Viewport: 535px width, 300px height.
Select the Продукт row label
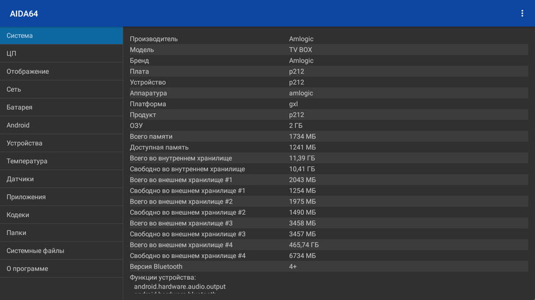(143, 115)
